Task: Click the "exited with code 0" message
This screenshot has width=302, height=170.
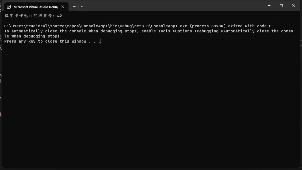Action: tap(250, 26)
